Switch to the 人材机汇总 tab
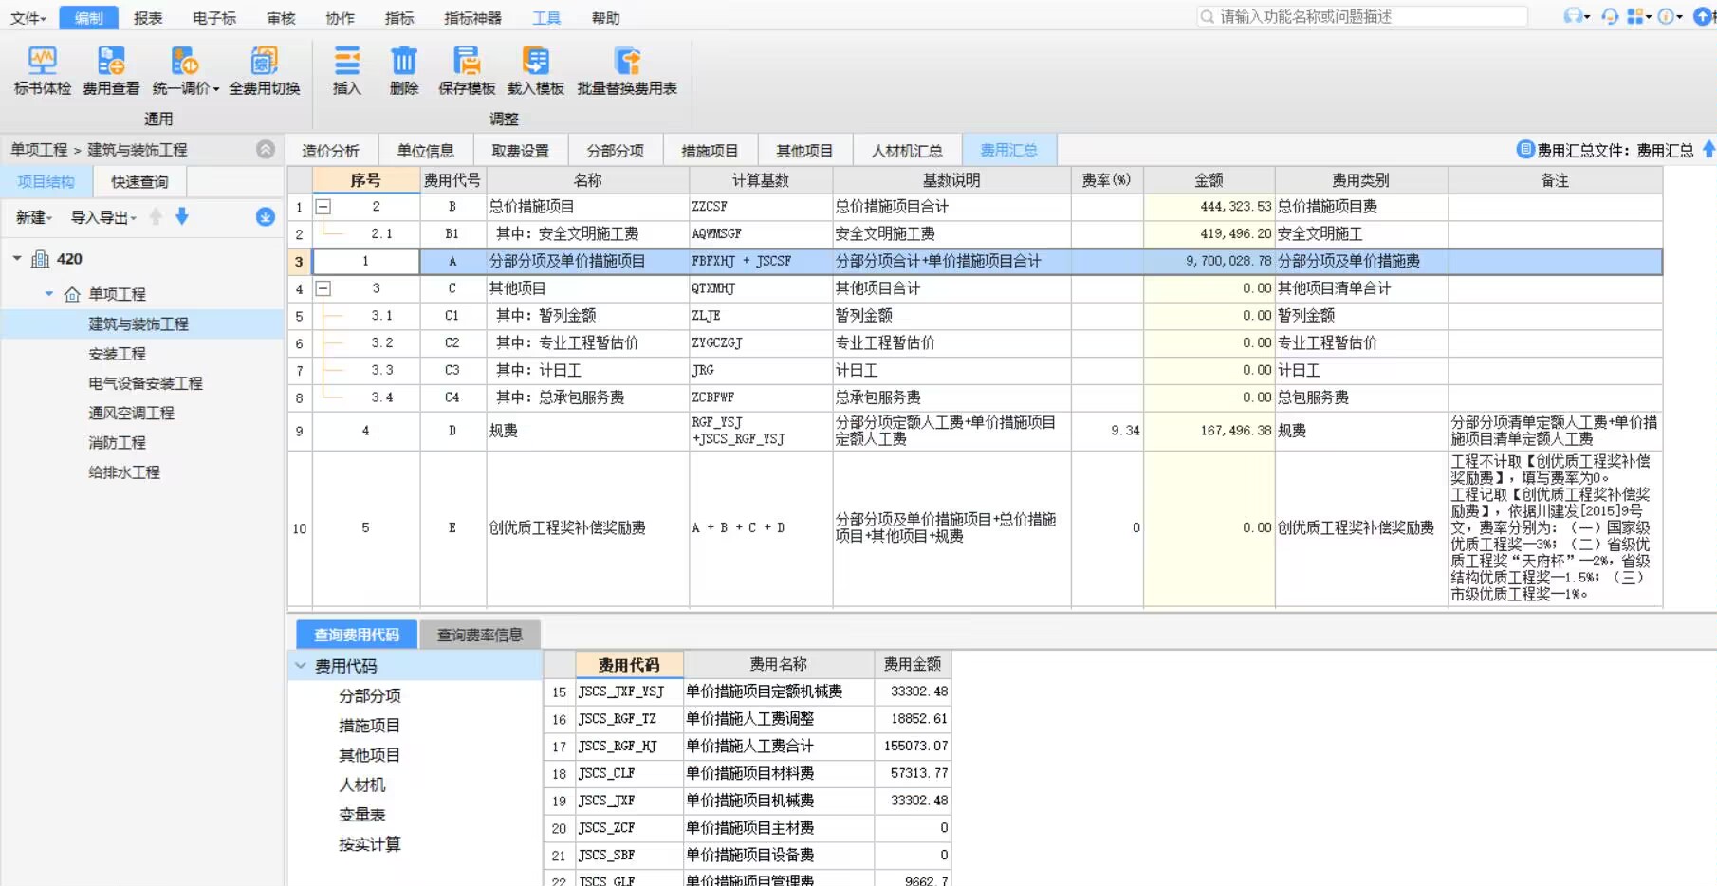 tap(907, 150)
